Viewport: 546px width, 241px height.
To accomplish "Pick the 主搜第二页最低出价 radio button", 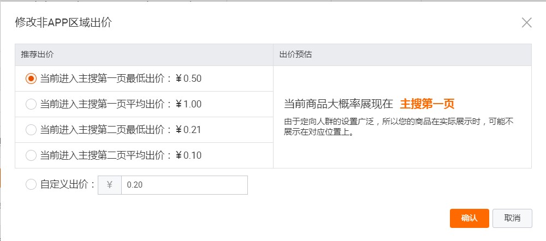I will coord(31,130).
